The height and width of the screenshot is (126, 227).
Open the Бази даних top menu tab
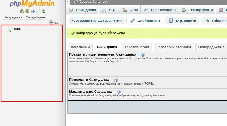pos(82,10)
